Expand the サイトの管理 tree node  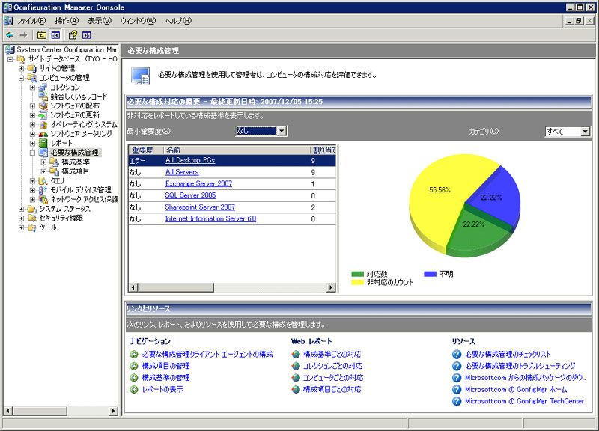[22, 68]
